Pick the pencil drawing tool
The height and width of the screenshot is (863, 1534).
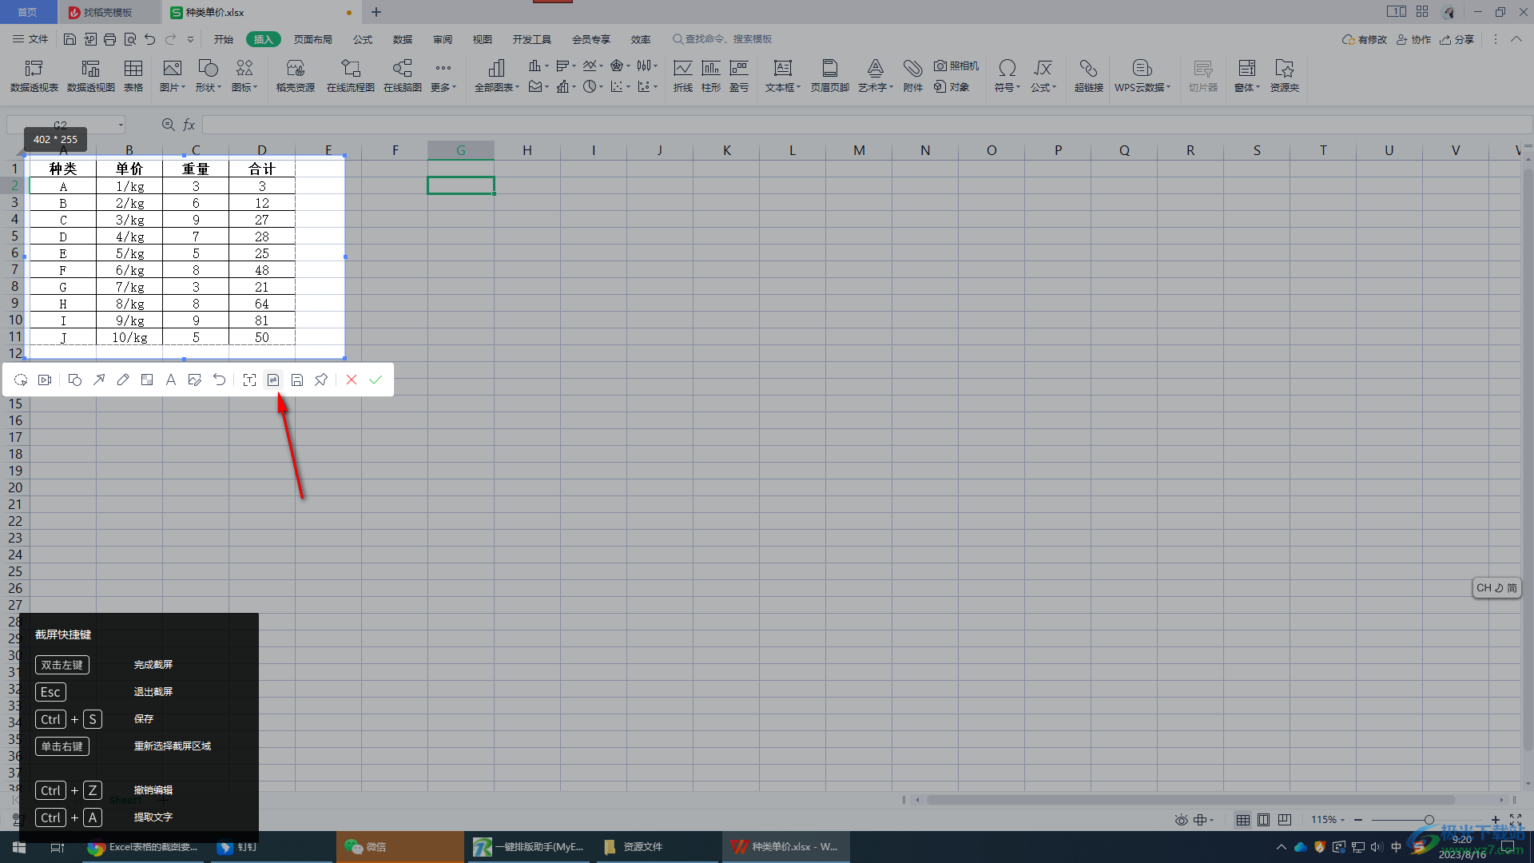pyautogui.click(x=123, y=380)
